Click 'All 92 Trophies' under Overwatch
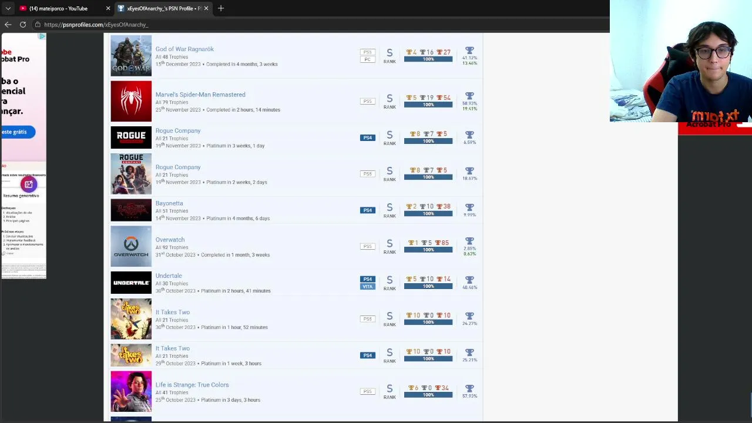The height and width of the screenshot is (423, 752). point(172,247)
